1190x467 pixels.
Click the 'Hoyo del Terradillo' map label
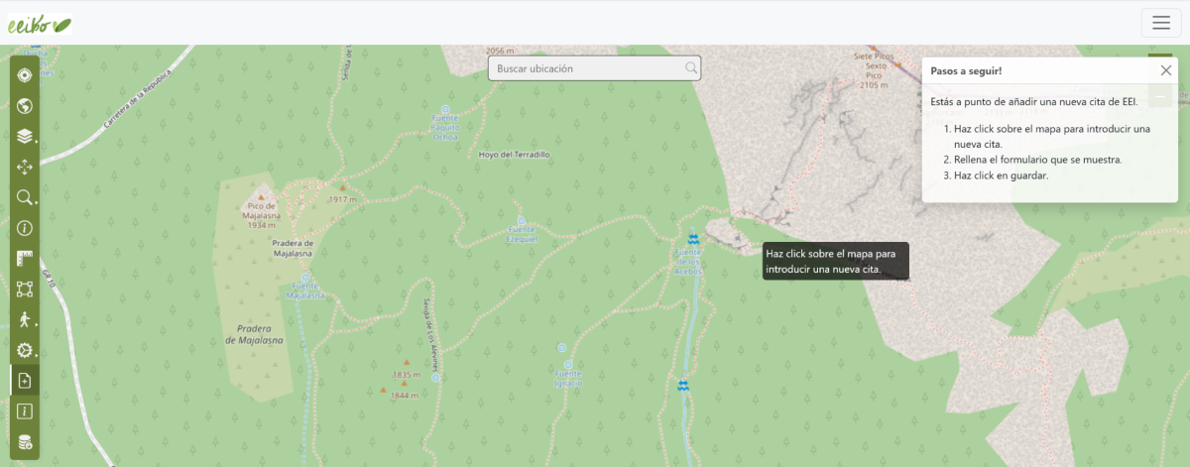tap(514, 155)
